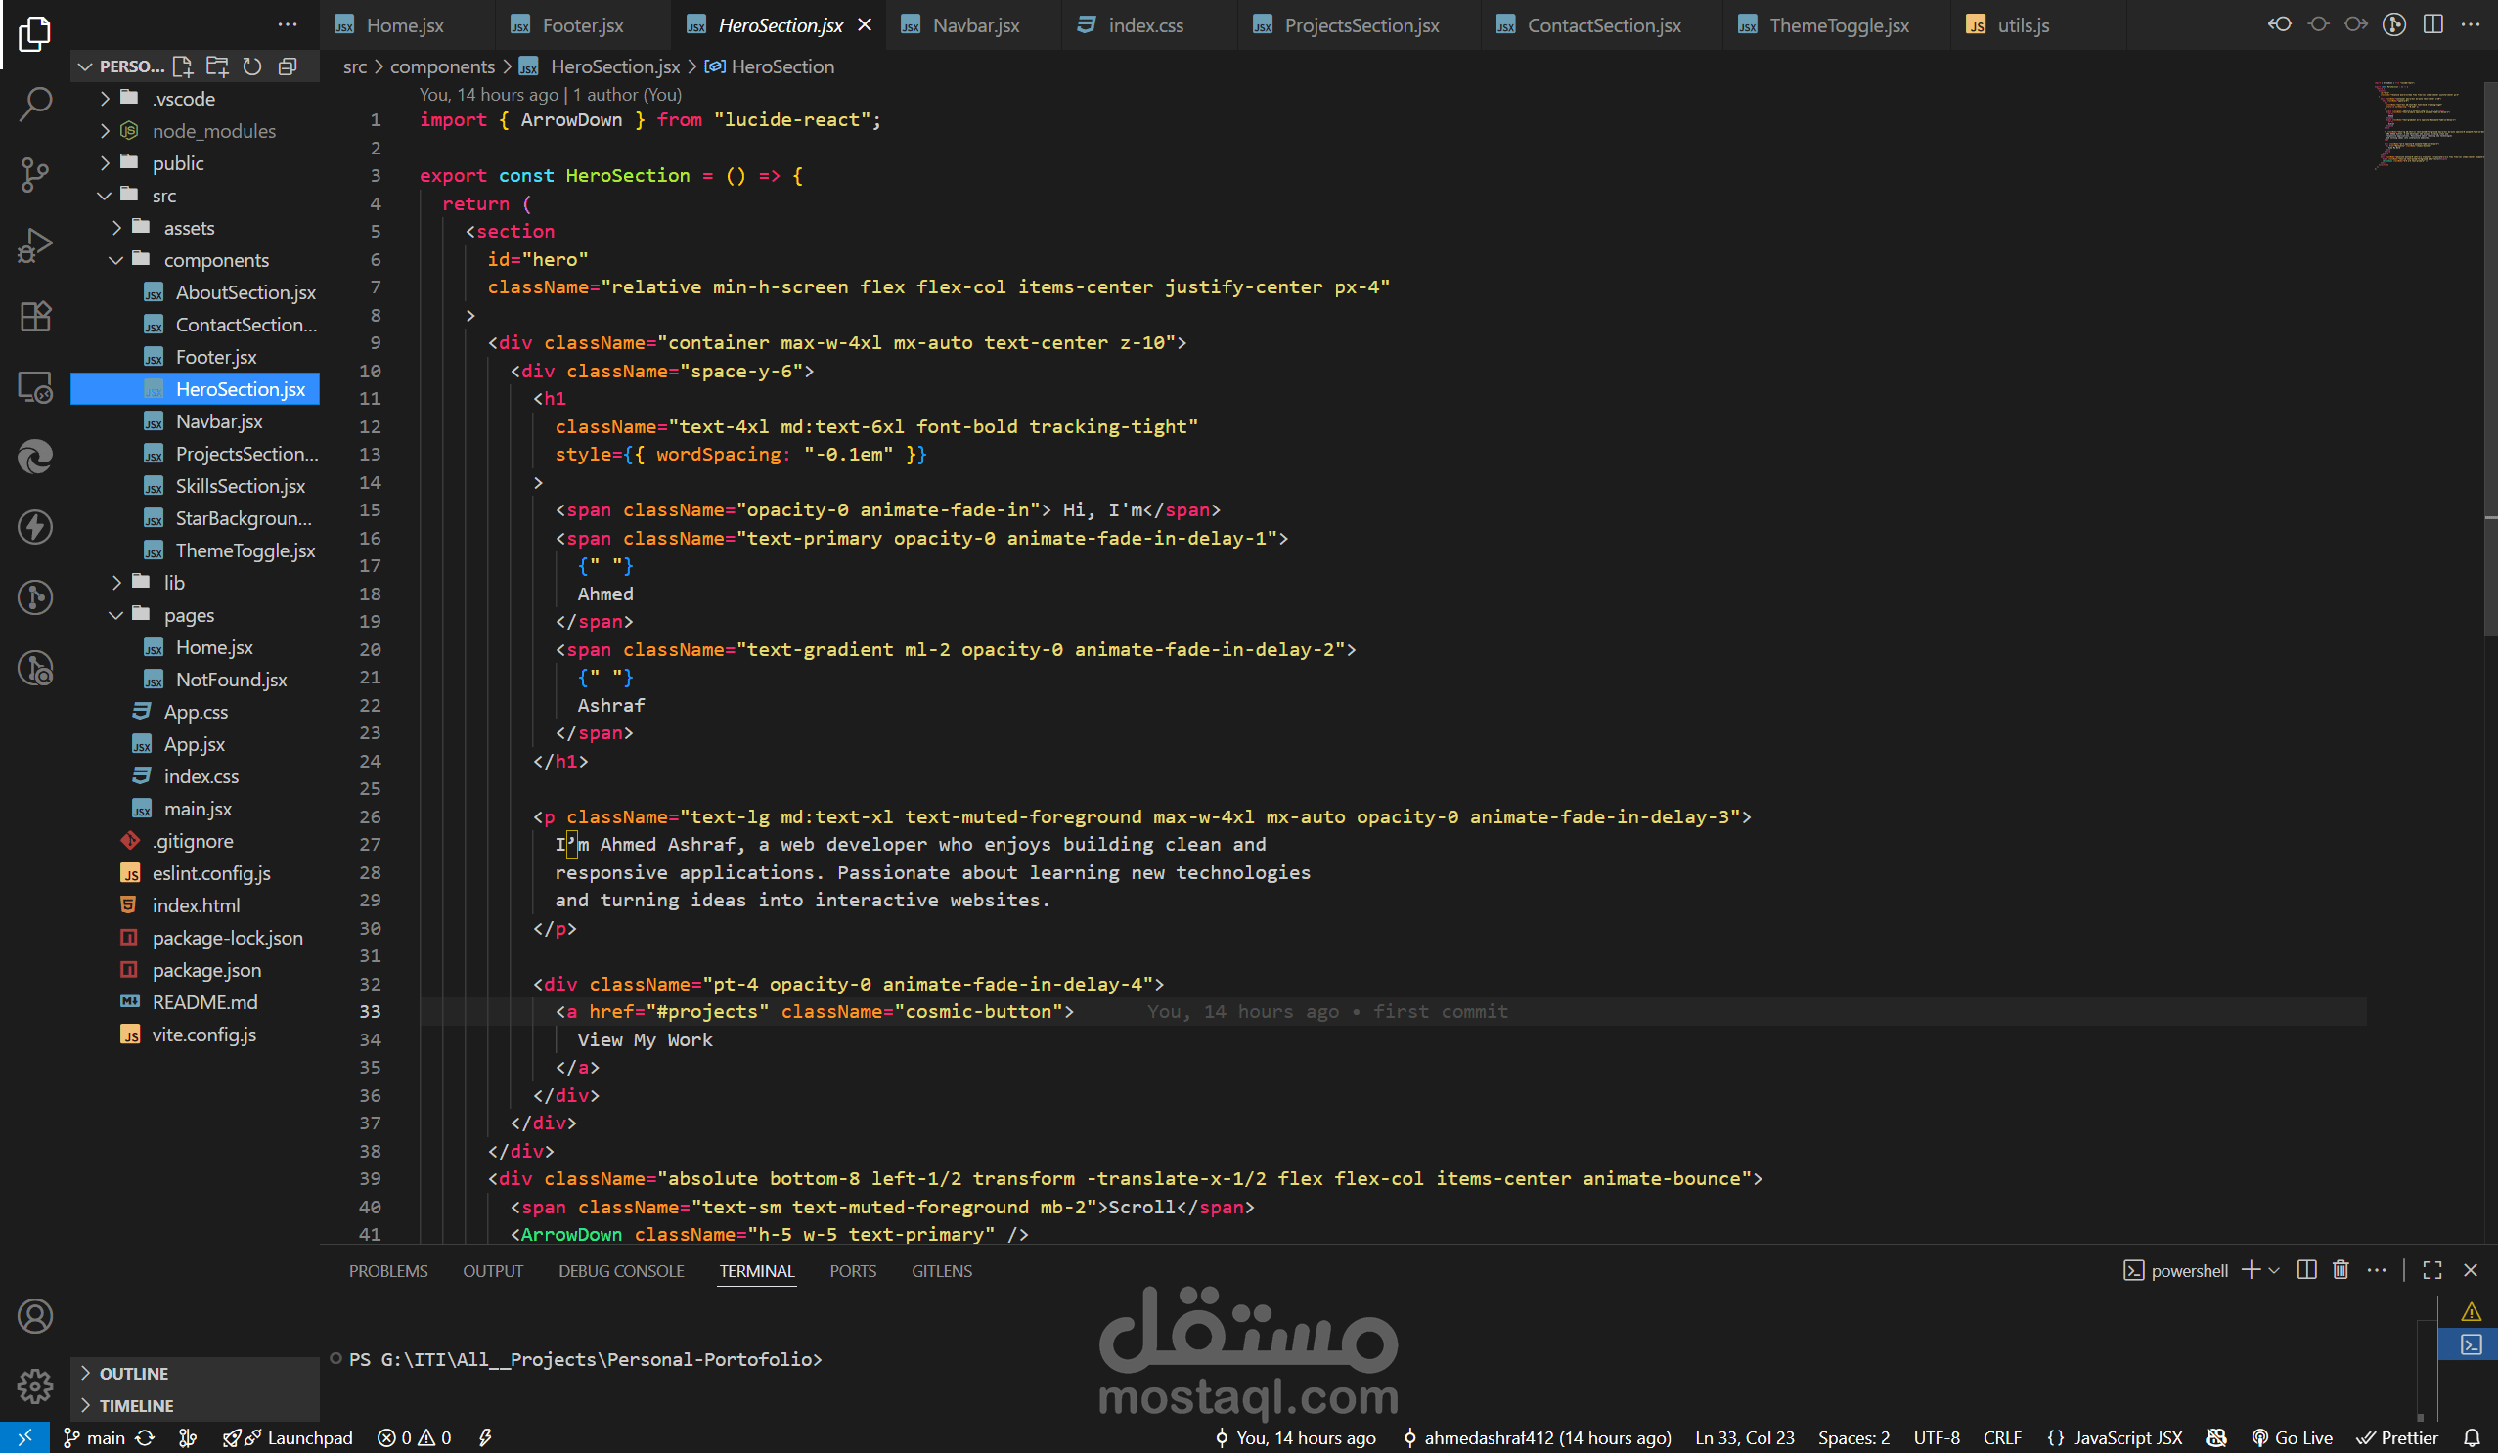The width and height of the screenshot is (2498, 1453).
Task: Select components breadcrumb item
Action: [x=442, y=66]
